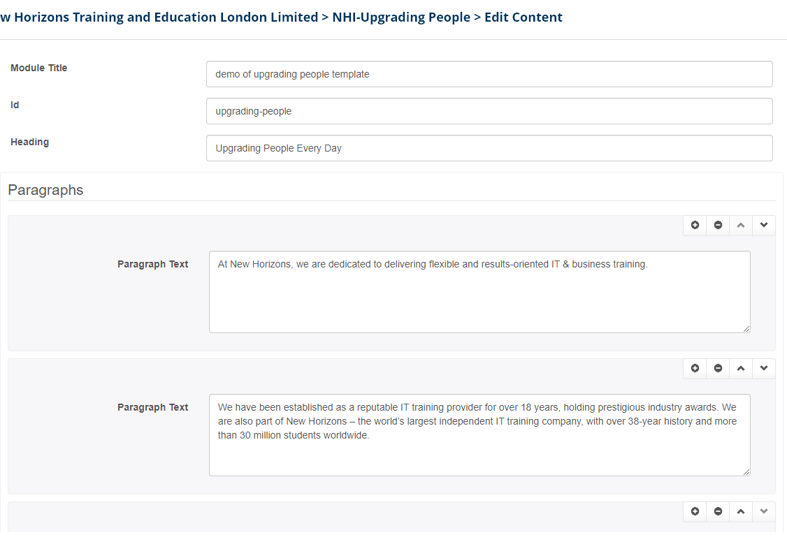The height and width of the screenshot is (544, 787).
Task: Add a paragraph after the first paragraph
Action: (695, 225)
